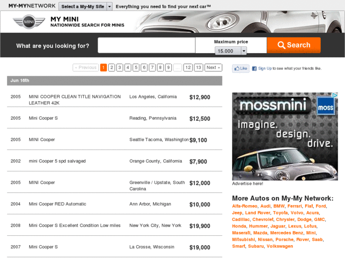The width and height of the screenshot is (345, 258).
Task: Go to results page 7
Action: [x=152, y=68]
